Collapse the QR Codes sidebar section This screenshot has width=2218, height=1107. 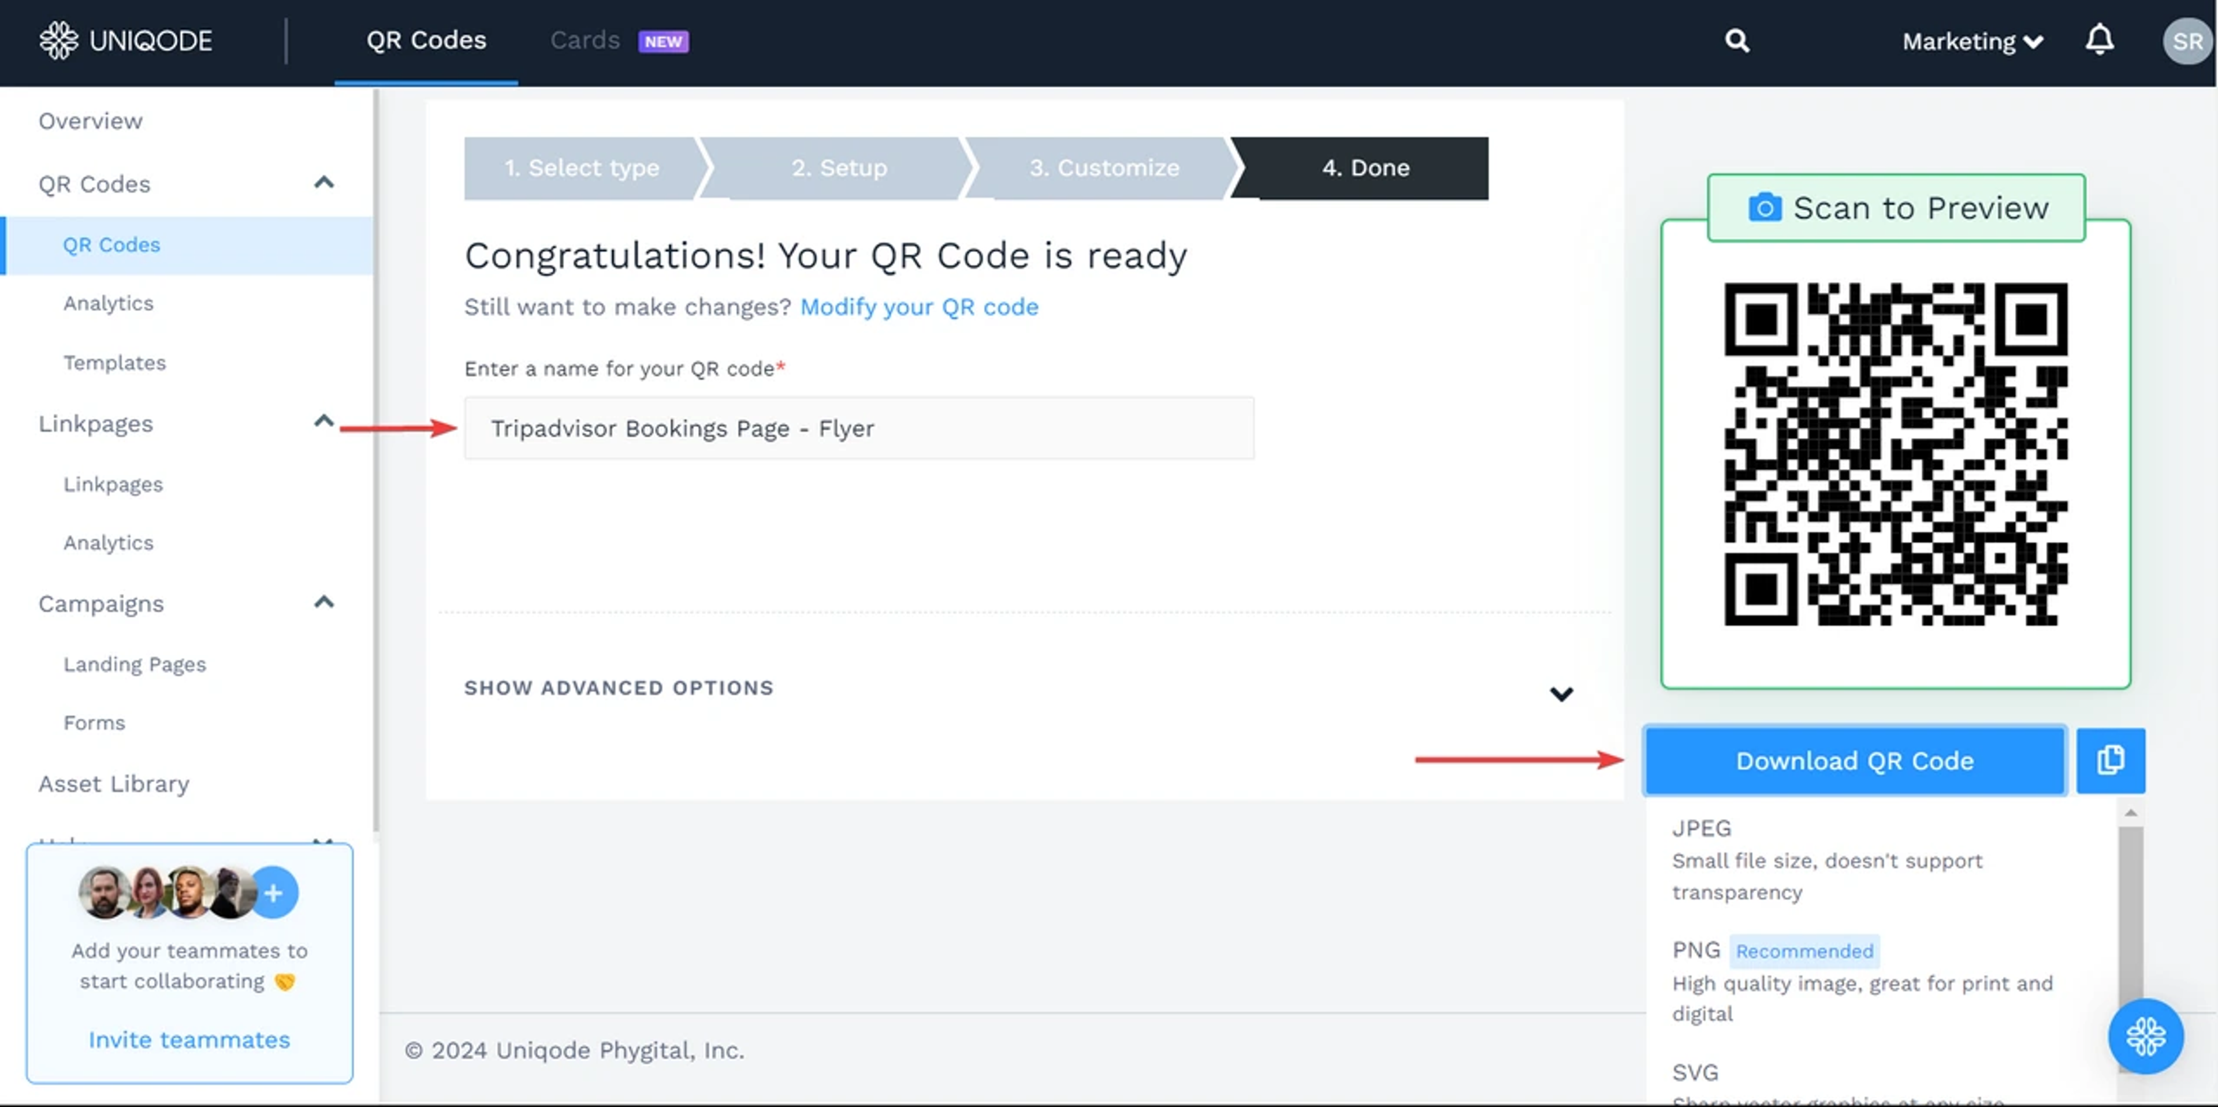323,182
